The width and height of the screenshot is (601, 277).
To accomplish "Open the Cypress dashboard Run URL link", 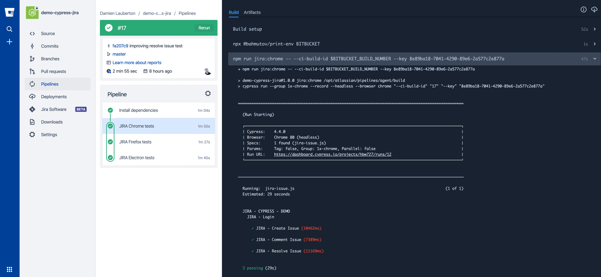I will click(x=333, y=154).
